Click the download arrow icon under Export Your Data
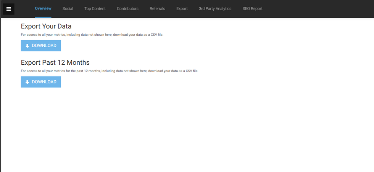Viewport: 374px width, 172px height. point(27,46)
